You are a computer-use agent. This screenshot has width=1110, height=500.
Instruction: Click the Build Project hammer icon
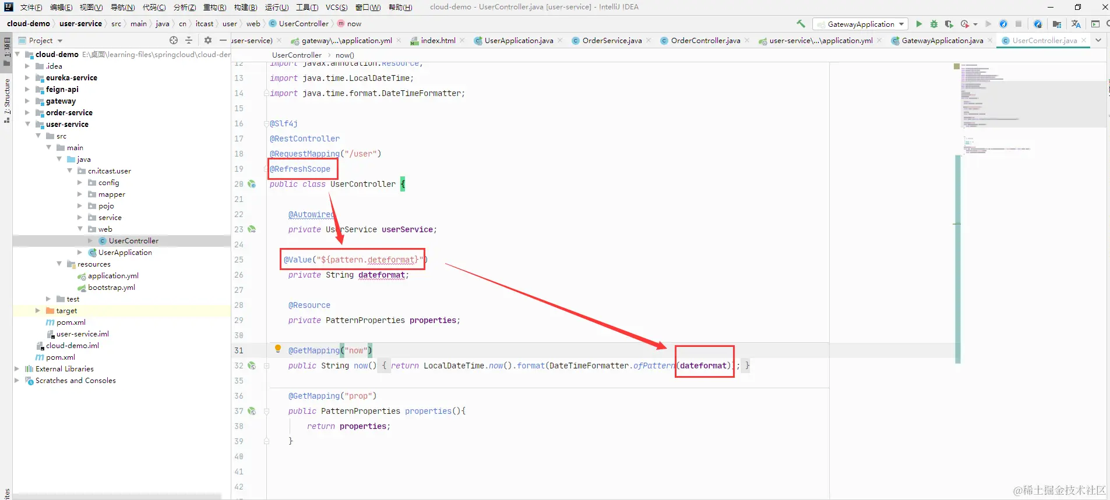801,24
